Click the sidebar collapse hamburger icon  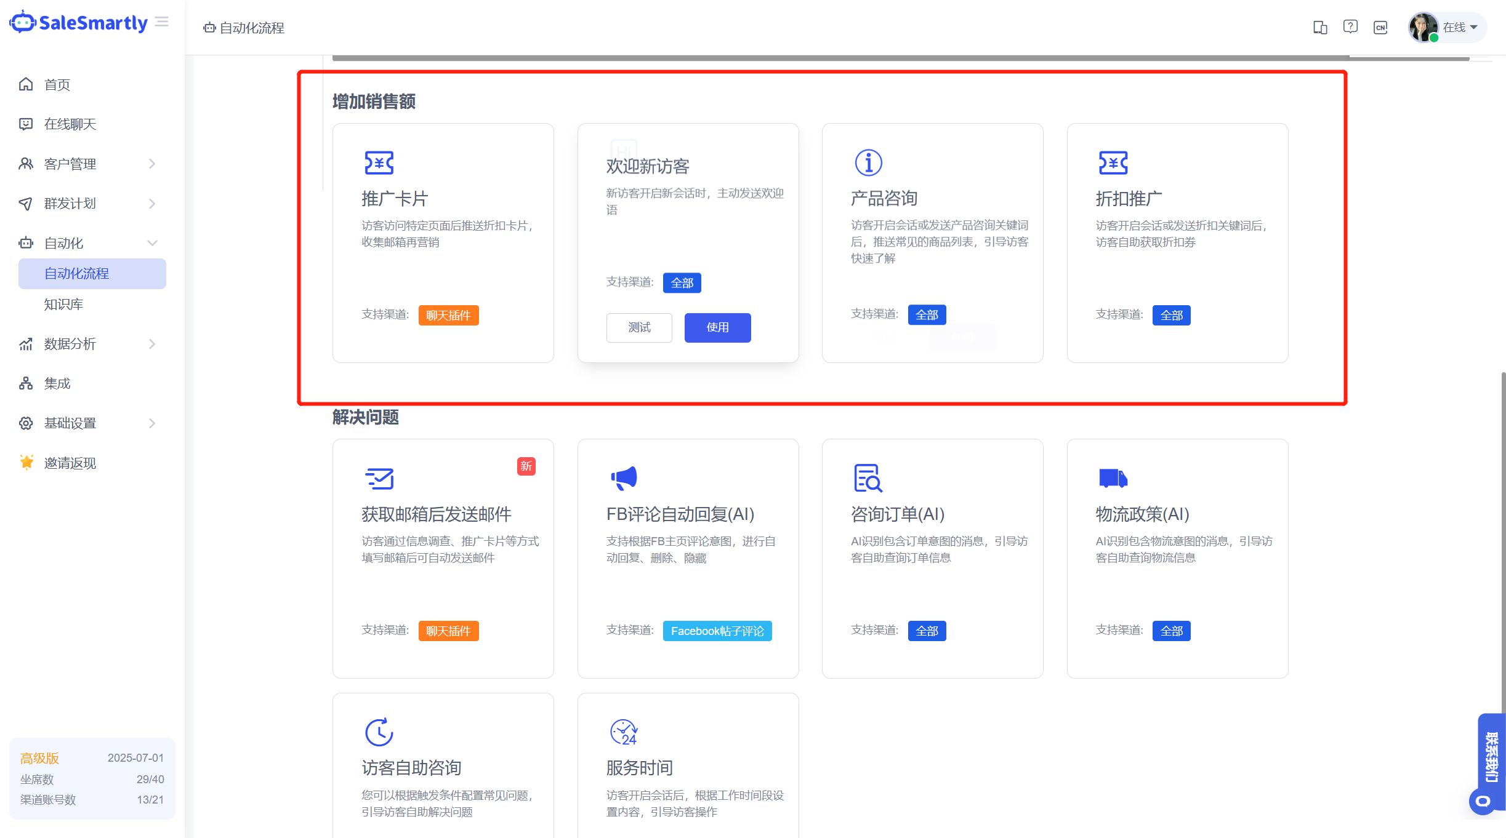(162, 22)
